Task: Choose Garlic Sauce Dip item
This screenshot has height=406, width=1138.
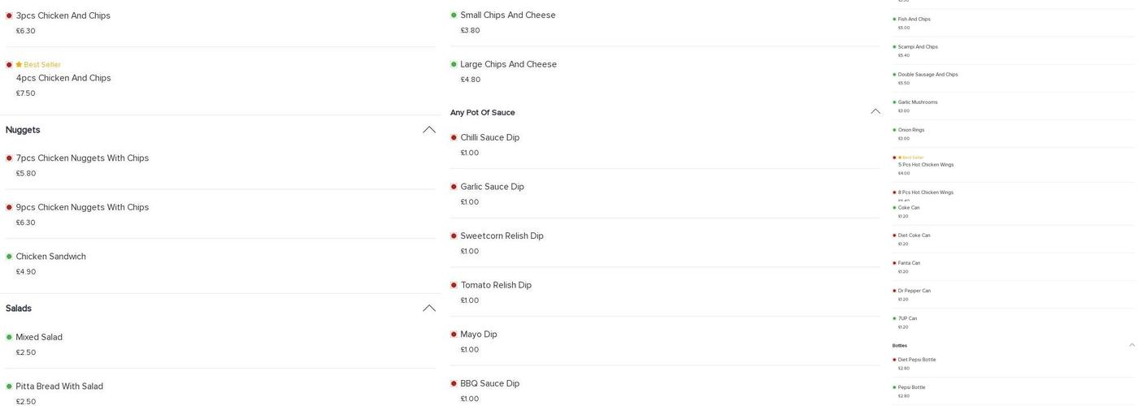Action: click(492, 187)
